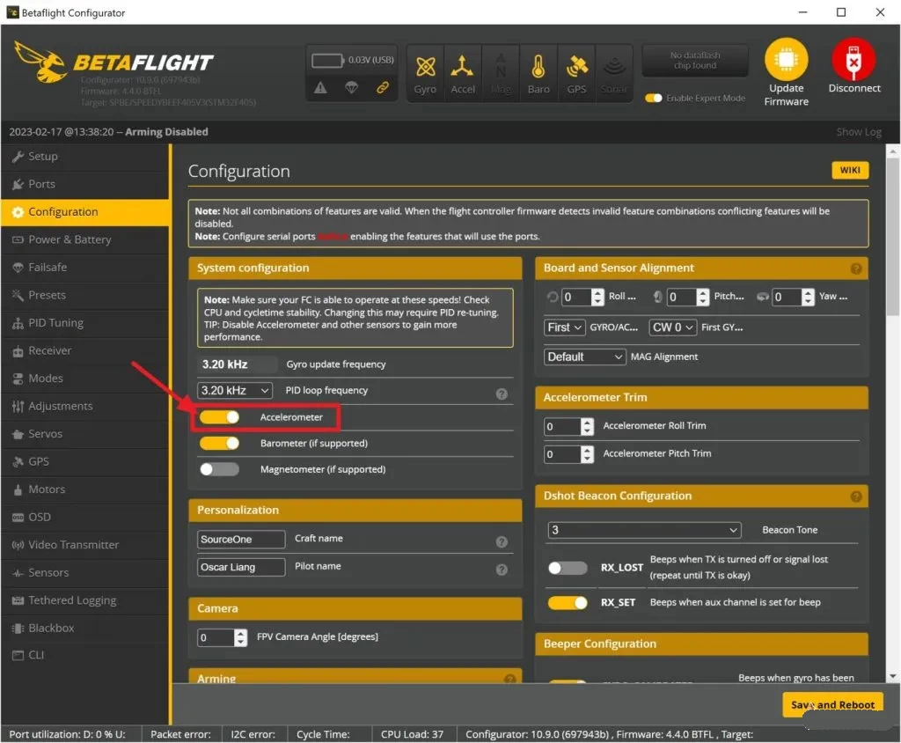Open the CW 0 gyro alignment dropdown
901x743 pixels.
[x=672, y=327]
